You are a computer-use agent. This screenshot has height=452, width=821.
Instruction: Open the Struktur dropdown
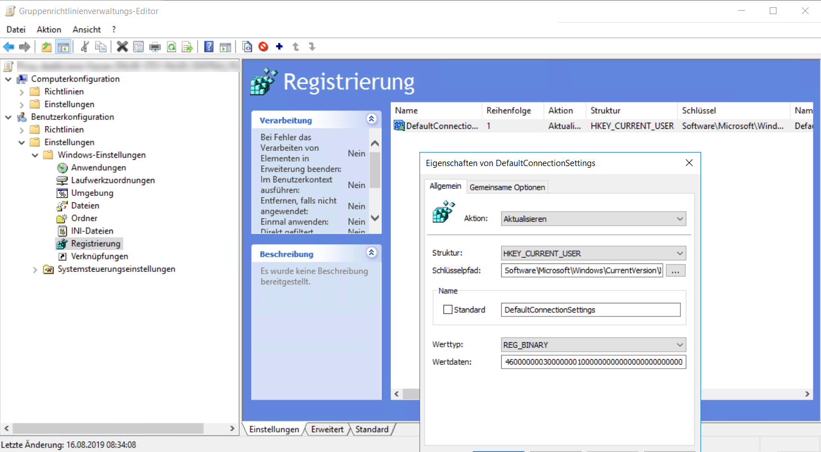point(594,253)
